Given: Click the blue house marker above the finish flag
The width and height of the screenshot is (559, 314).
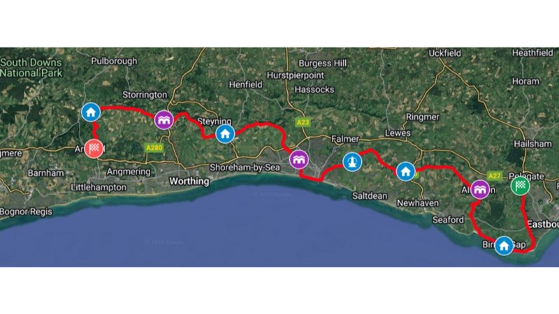Looking at the screenshot, I should coord(91,112).
